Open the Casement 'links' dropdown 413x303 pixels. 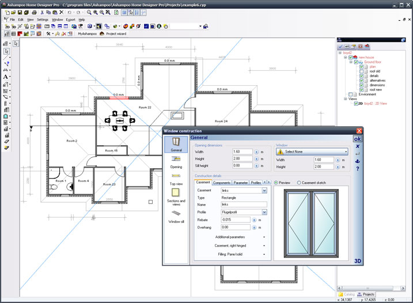coord(264,190)
